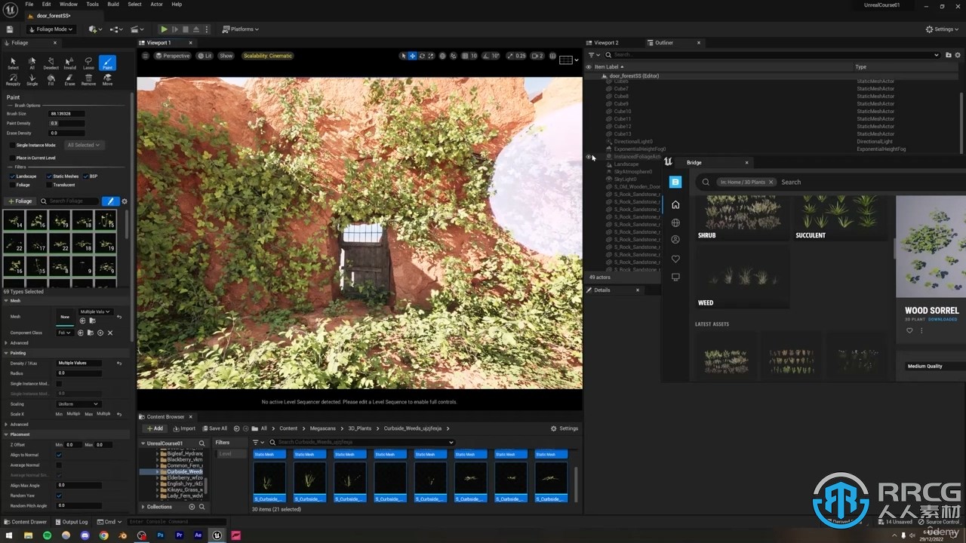Screen dimensions: 966x543
Task: Click the viewport translate gizmo icon
Action: 412,56
